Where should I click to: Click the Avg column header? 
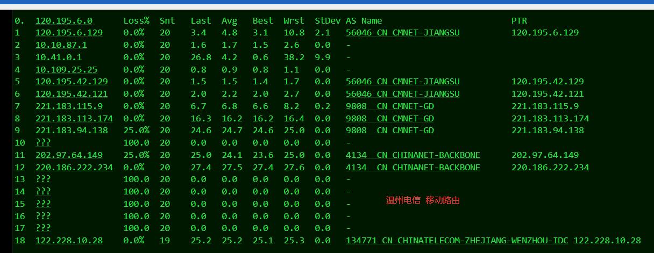[x=230, y=20]
